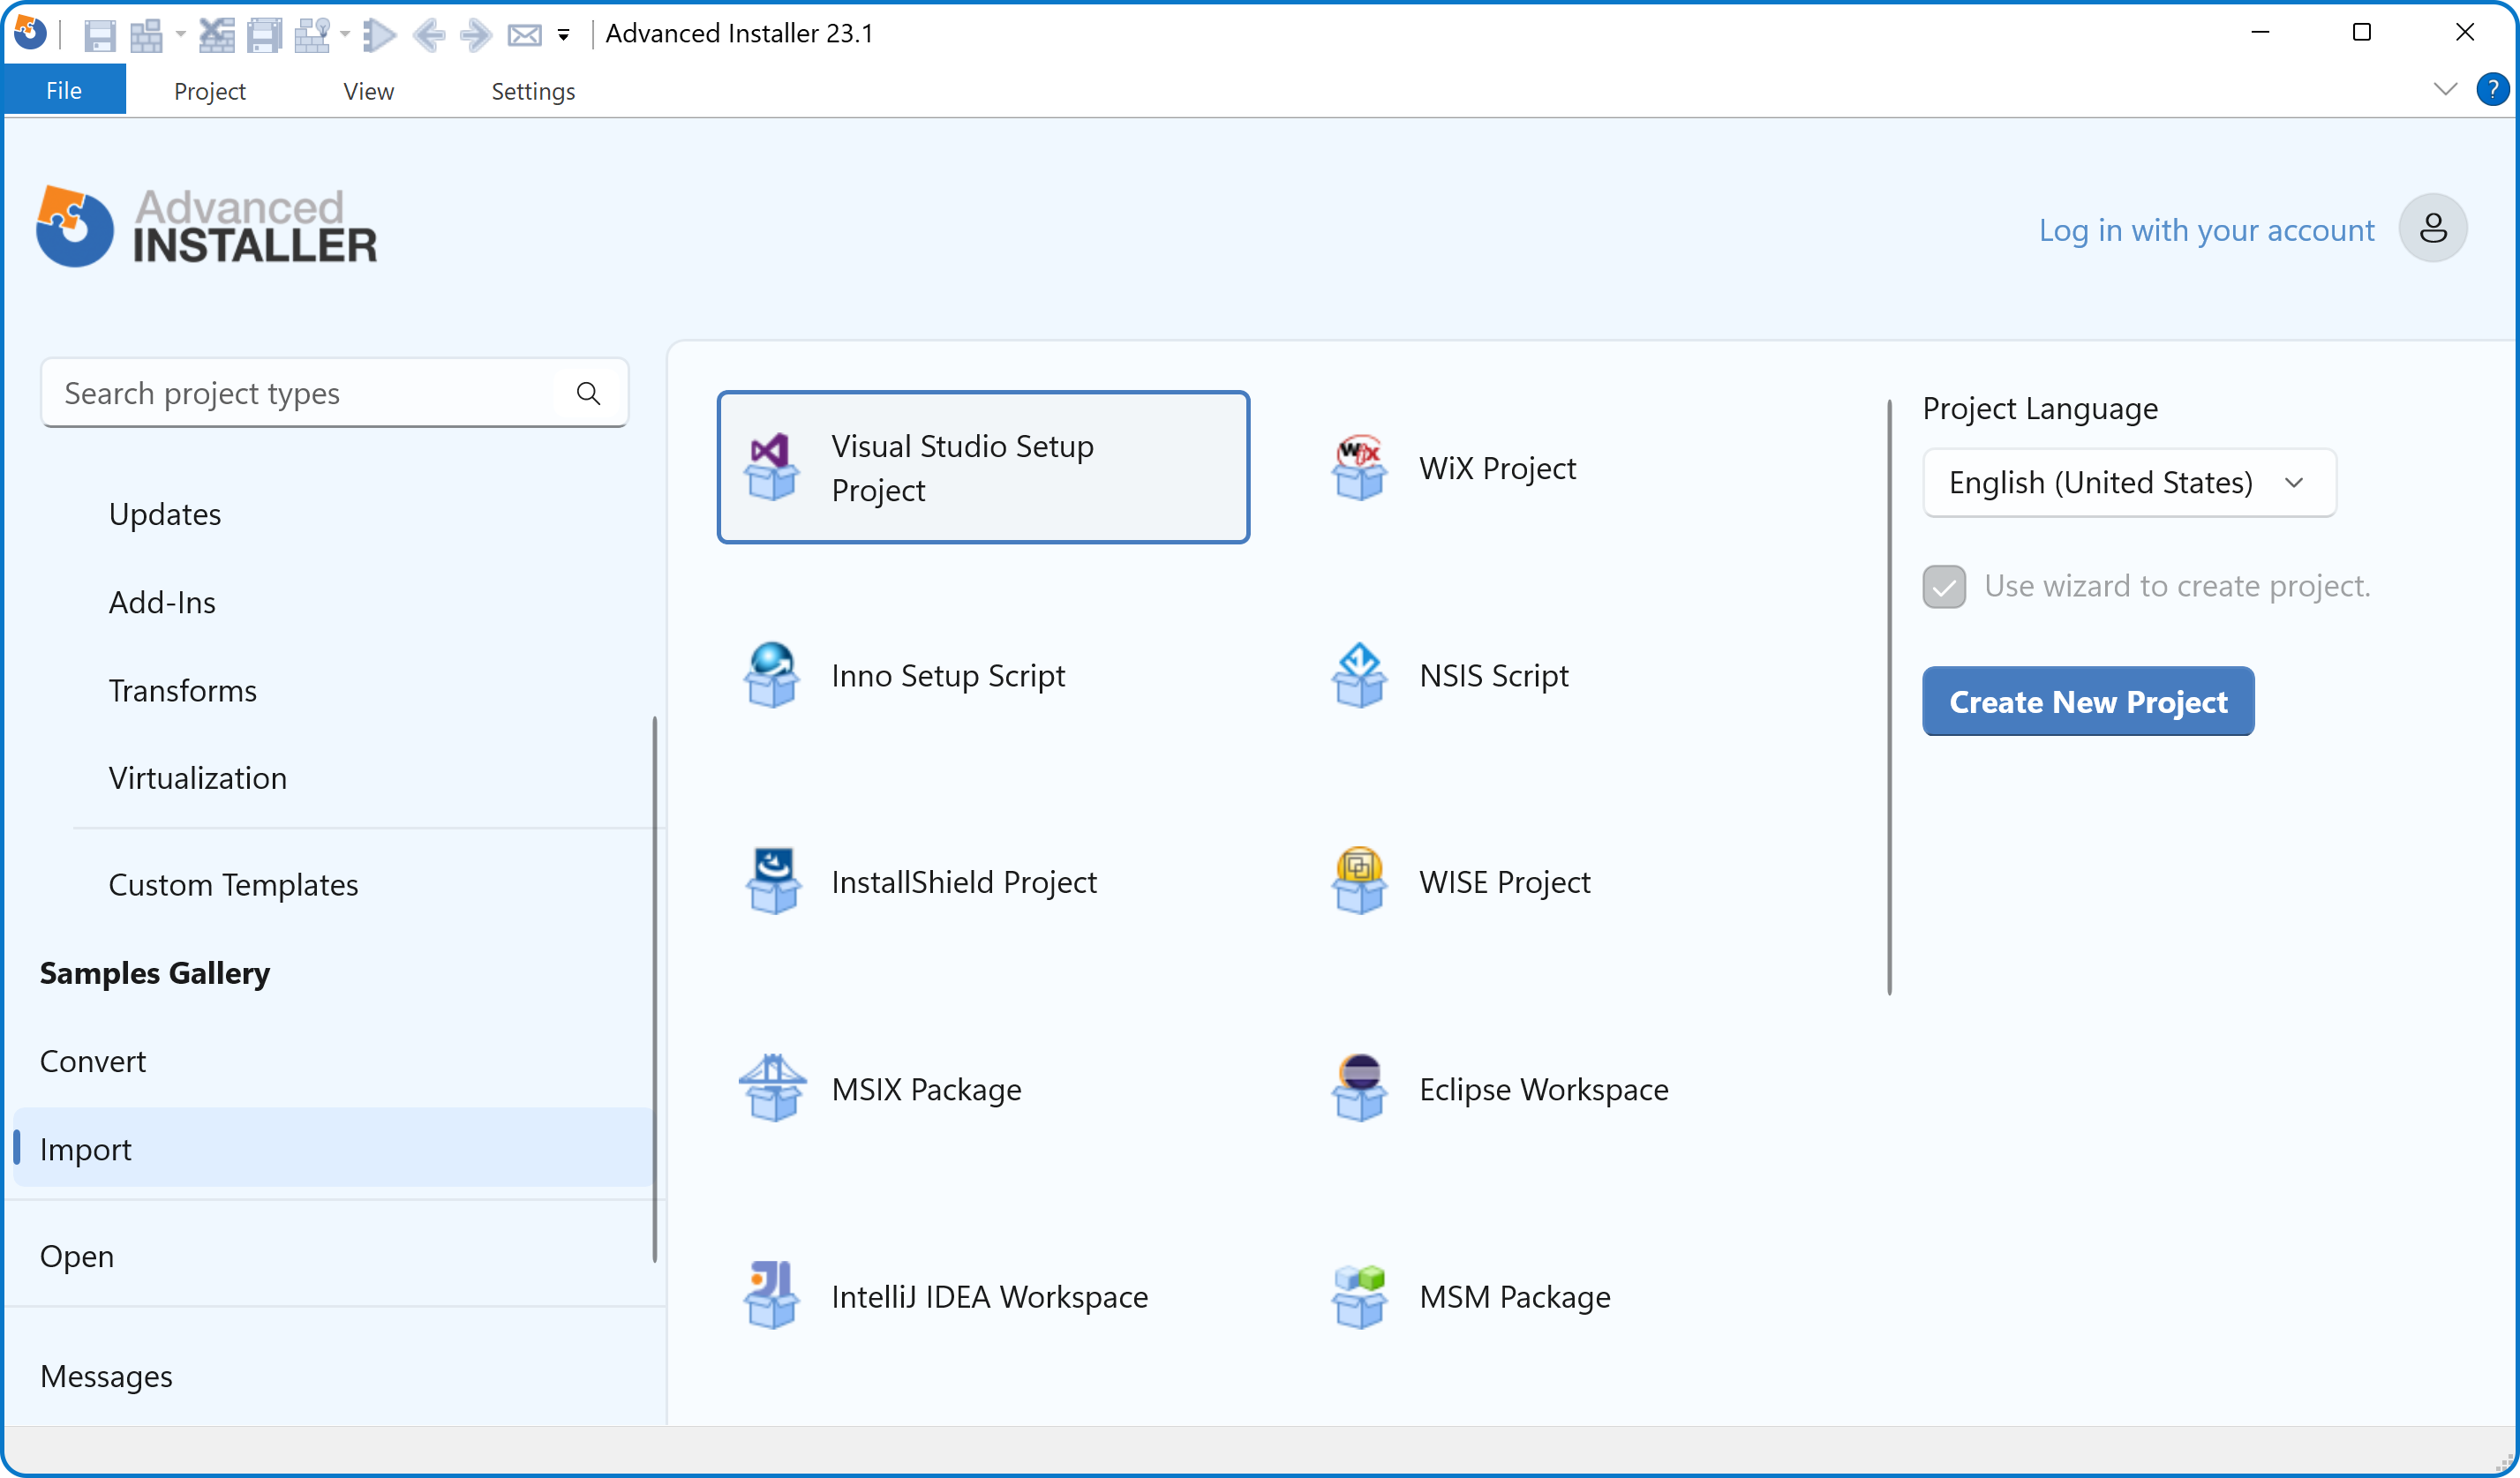Click the Run play arrow toolbar icon
2520x1478 pixels.
point(379,35)
